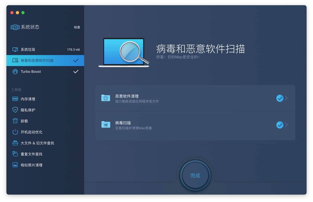
Task: Expand 病毒扫描 details with chevron arrow
Action: click(x=286, y=125)
